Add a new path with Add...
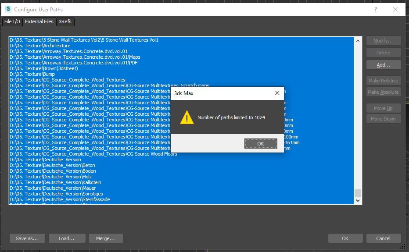409x252 pixels. pyautogui.click(x=383, y=65)
